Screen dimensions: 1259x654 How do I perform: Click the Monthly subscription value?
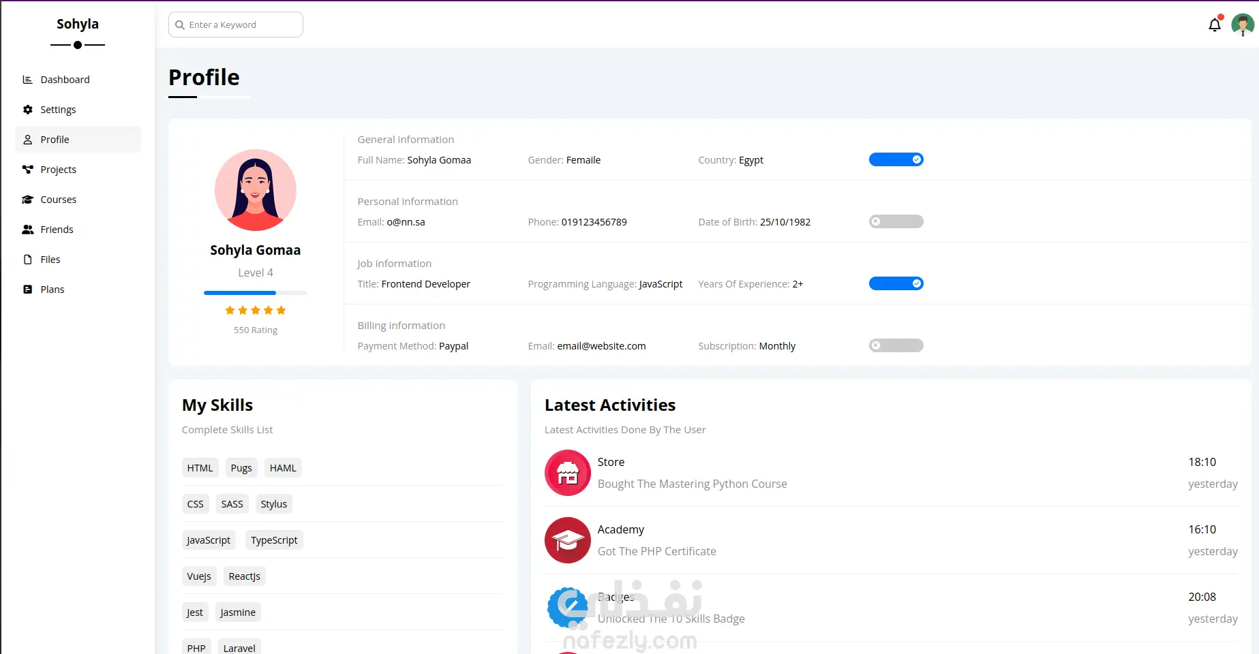tap(777, 346)
